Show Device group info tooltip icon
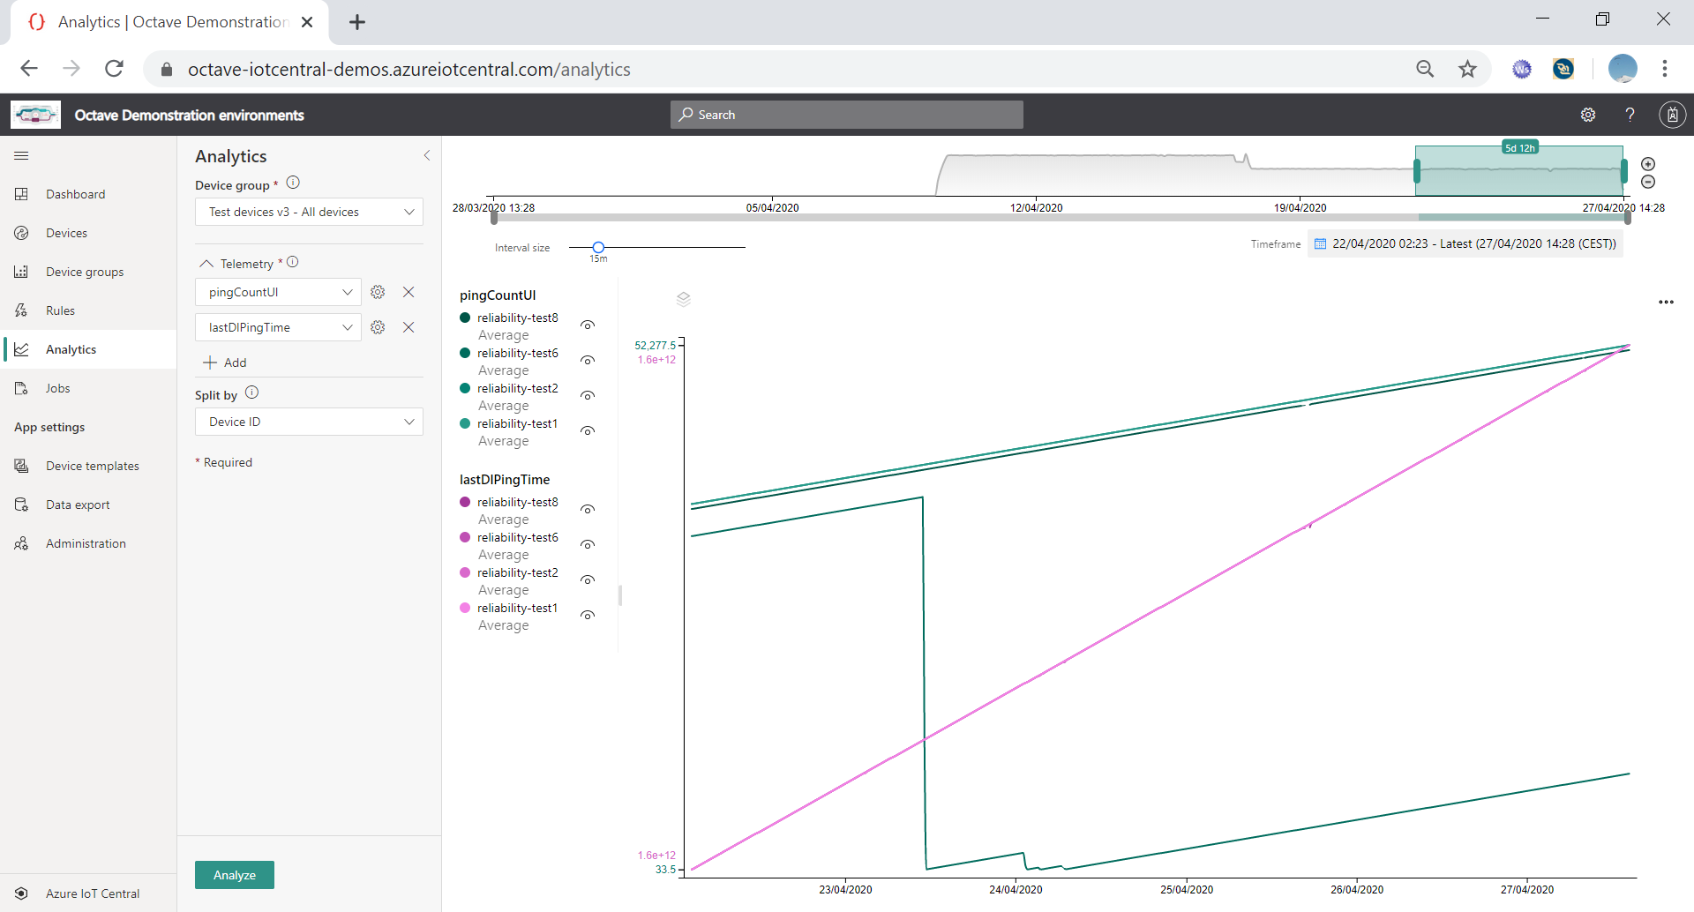This screenshot has height=912, width=1694. (293, 183)
